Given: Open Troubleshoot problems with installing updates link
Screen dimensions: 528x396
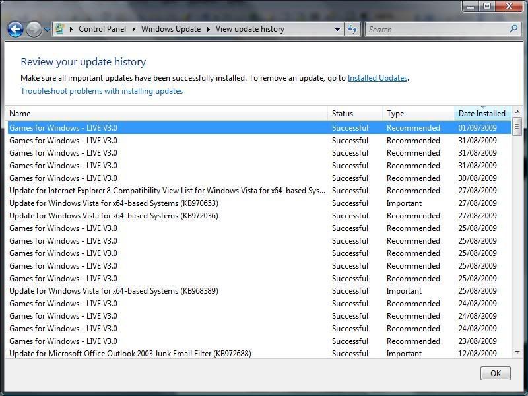Looking at the screenshot, I should [102, 91].
